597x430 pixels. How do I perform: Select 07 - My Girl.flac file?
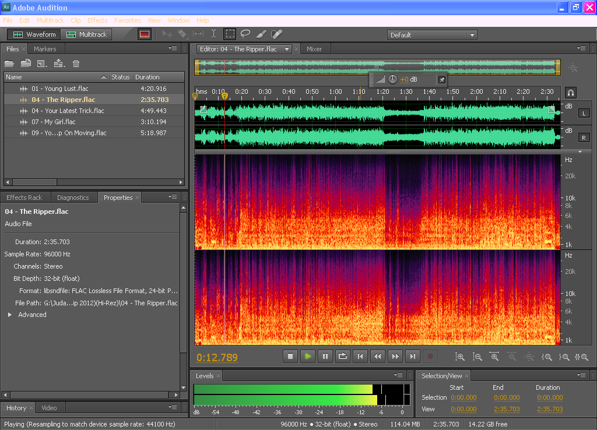(x=94, y=122)
